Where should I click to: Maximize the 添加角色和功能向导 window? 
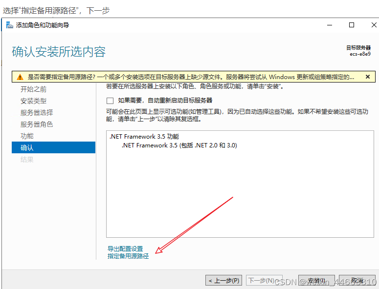[x=351, y=25]
